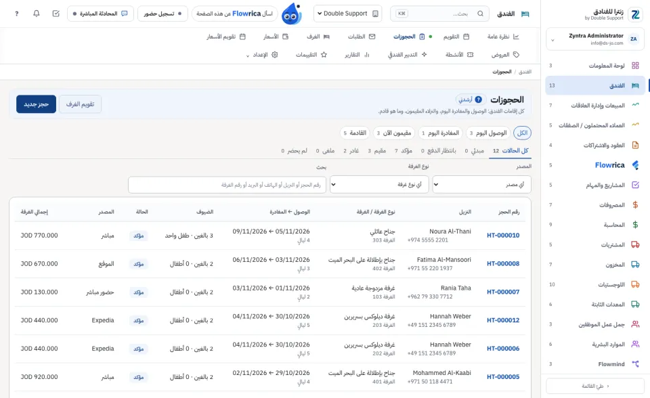Go to التقويم calendar tab
Screen dimensions: 650x398
point(456,37)
